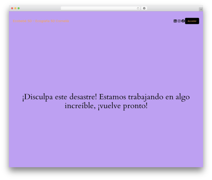Open the Ecobebé 5D site title link
This screenshot has width=212, height=180.
click(41, 21)
